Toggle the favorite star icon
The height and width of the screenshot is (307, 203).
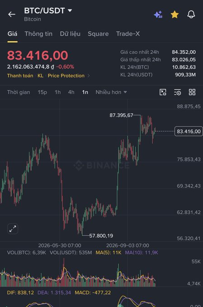[x=175, y=14]
